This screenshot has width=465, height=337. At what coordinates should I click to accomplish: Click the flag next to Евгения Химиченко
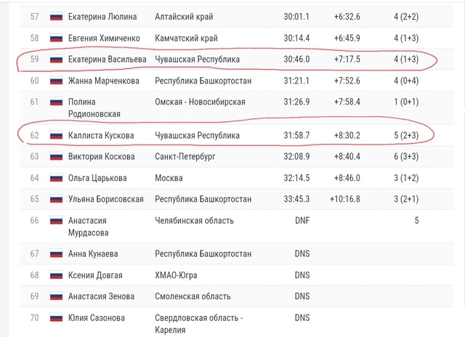point(56,38)
